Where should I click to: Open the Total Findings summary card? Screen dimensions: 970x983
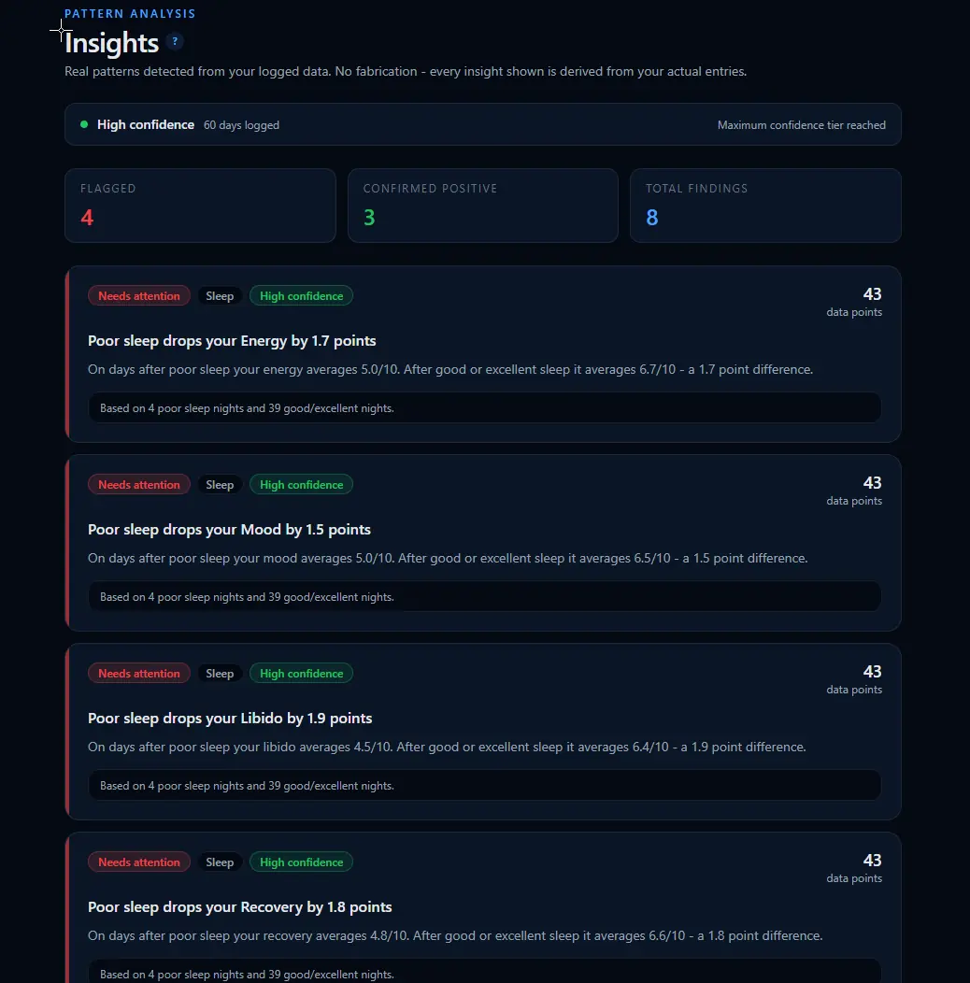click(765, 205)
